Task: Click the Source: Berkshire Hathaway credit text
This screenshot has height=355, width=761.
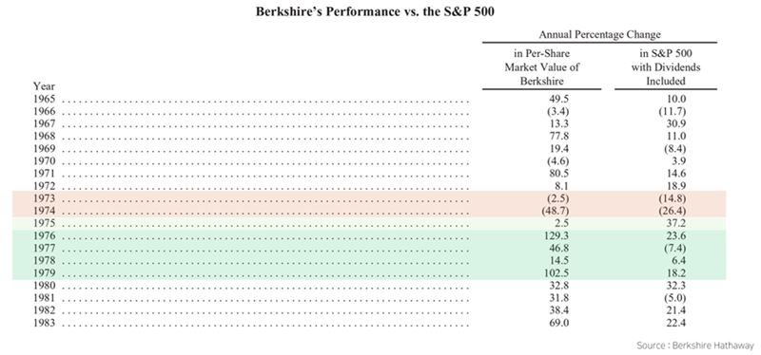Action: [x=695, y=346]
